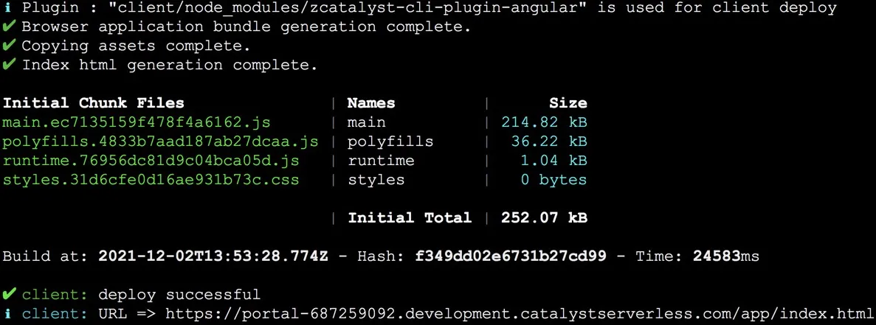Click styles.31d6cfe0d16ae931b73c.css file name
876x325 pixels.
151,180
